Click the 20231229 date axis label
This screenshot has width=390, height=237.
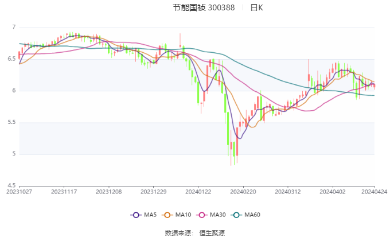click(x=154, y=192)
